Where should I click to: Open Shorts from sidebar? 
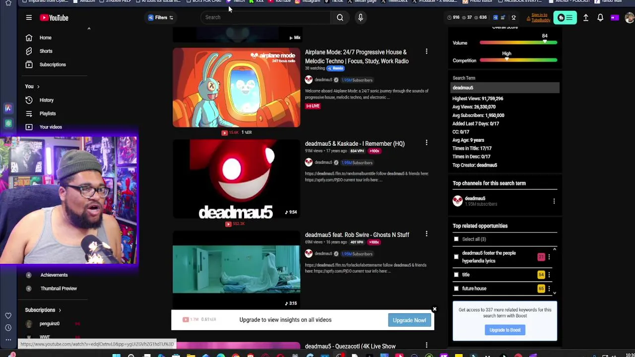46,51
